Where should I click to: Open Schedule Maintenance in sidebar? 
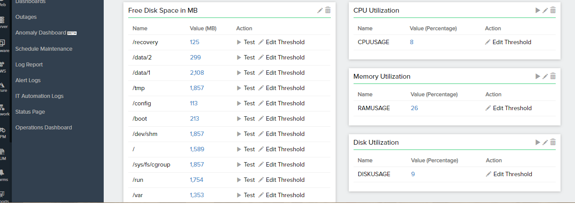point(44,49)
